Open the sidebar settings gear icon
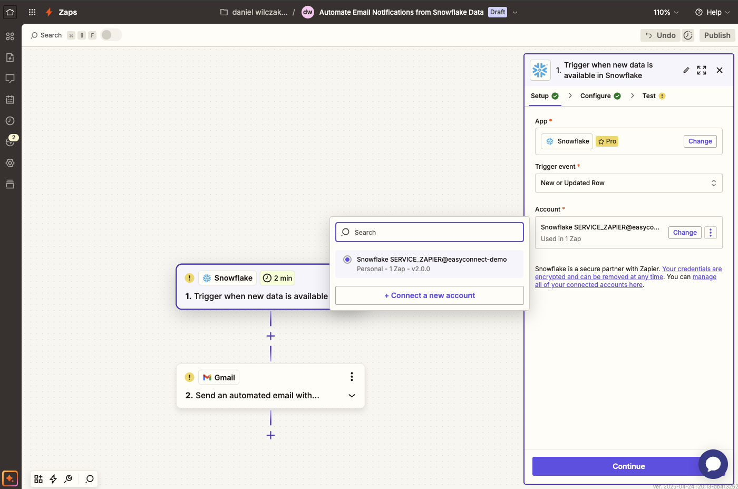738x489 pixels. tap(10, 163)
